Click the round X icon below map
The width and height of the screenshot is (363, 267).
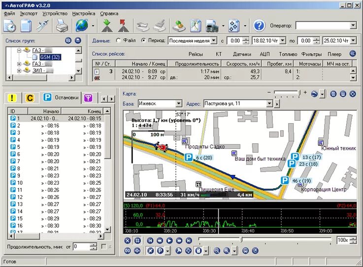tap(128, 240)
